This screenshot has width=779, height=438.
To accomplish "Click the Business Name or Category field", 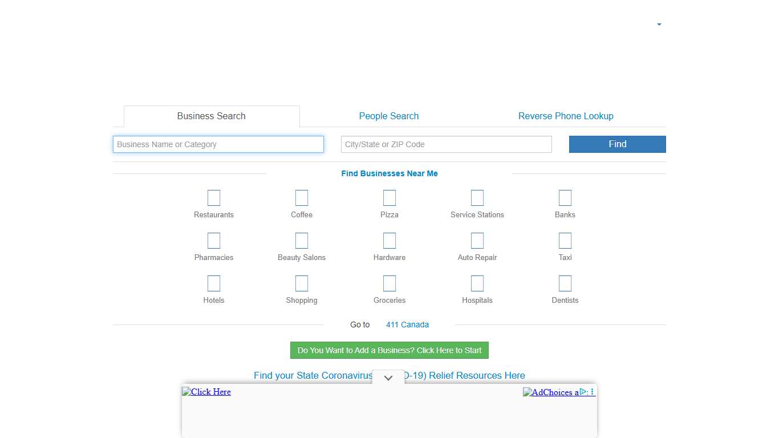I will (x=218, y=144).
